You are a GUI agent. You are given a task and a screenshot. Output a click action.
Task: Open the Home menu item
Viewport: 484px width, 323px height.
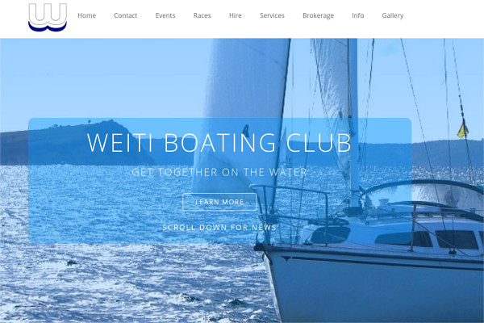coord(87,15)
